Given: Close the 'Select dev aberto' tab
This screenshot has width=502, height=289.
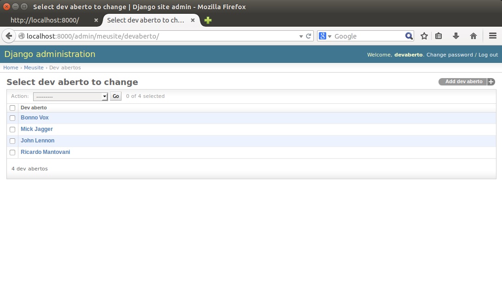Looking at the screenshot, I should tap(193, 20).
